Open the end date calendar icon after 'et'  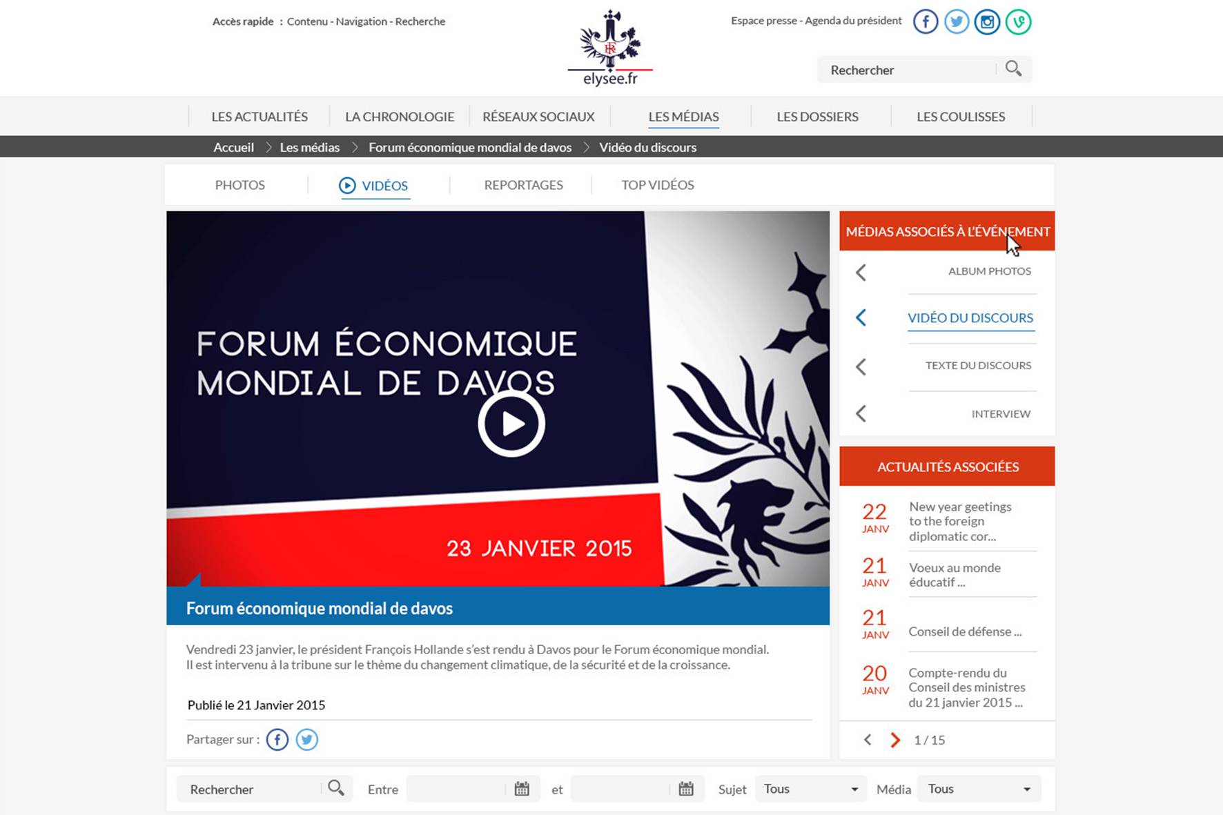pos(686,789)
